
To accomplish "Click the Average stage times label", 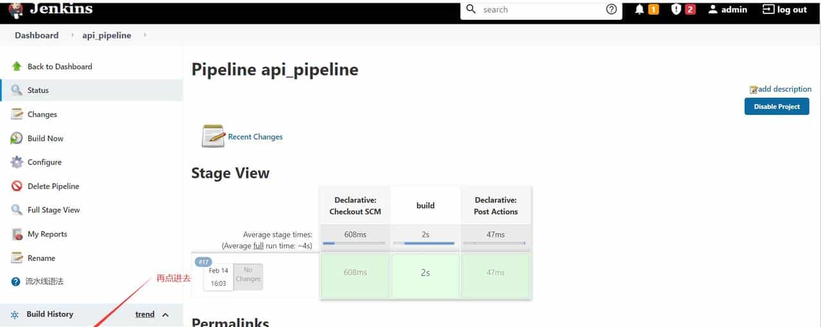I will (x=277, y=234).
